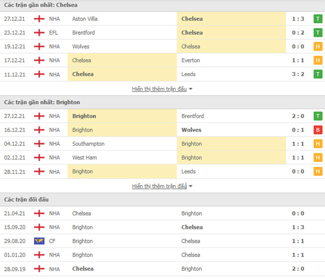The image size is (325, 280).
Task: Click 'Hiển thị thêm trận đấu' under Brighton section
Action: 159,186
